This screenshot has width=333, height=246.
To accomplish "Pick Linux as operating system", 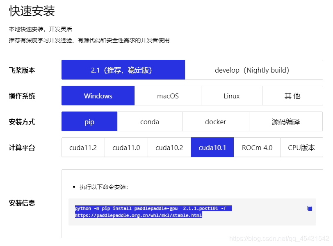I will click(232, 96).
